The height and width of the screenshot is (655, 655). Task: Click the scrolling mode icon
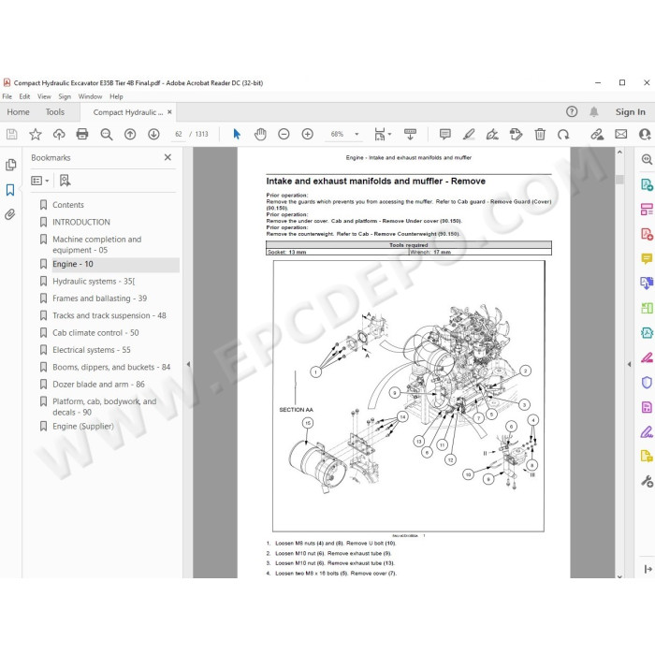(410, 134)
